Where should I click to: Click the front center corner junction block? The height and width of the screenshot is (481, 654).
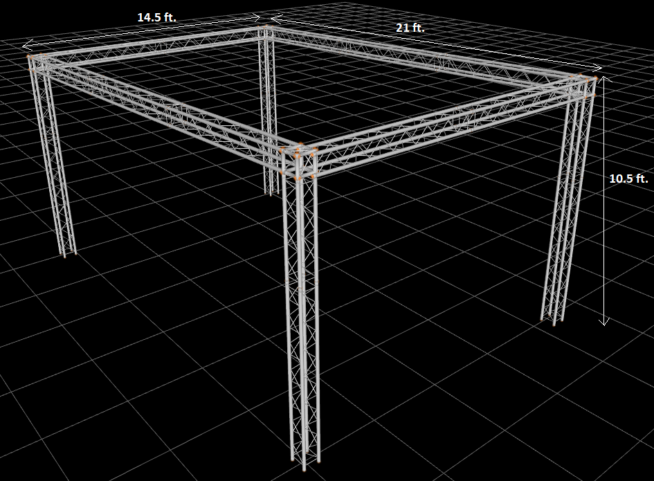(299, 161)
